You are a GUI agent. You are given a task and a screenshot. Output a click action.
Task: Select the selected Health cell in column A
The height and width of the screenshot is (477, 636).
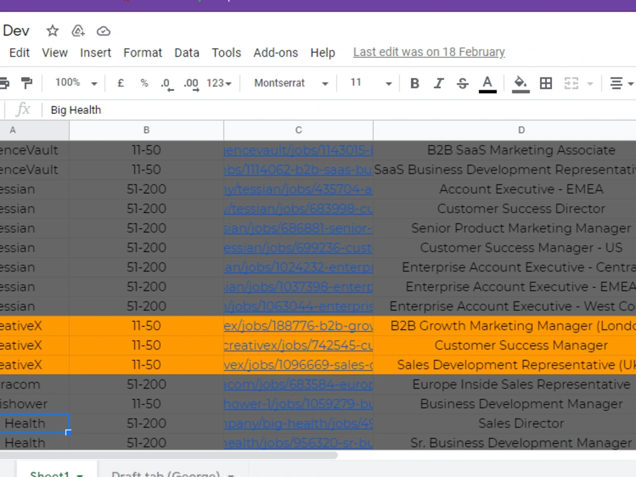(34, 423)
